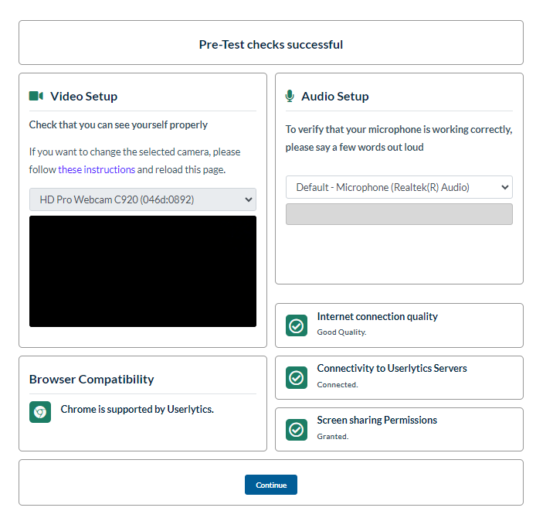The image size is (536, 528).
Task: Click the Screen sharing Permissions checkmark icon
Action: click(x=297, y=429)
